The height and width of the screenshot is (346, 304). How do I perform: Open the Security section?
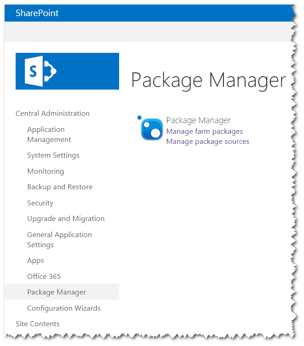click(40, 203)
